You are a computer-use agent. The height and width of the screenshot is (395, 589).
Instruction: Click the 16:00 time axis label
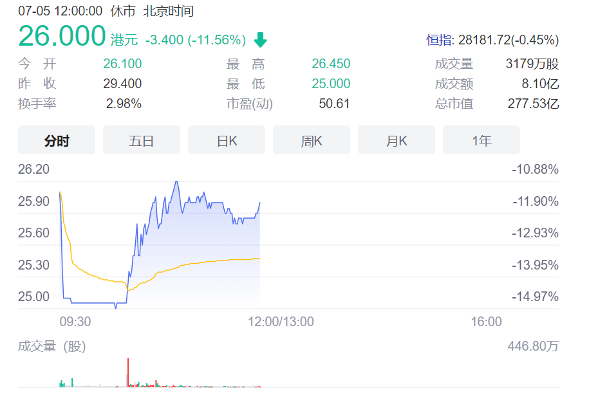coord(487,322)
